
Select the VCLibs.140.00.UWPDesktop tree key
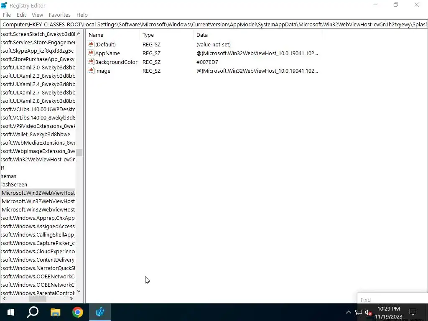[38, 109]
